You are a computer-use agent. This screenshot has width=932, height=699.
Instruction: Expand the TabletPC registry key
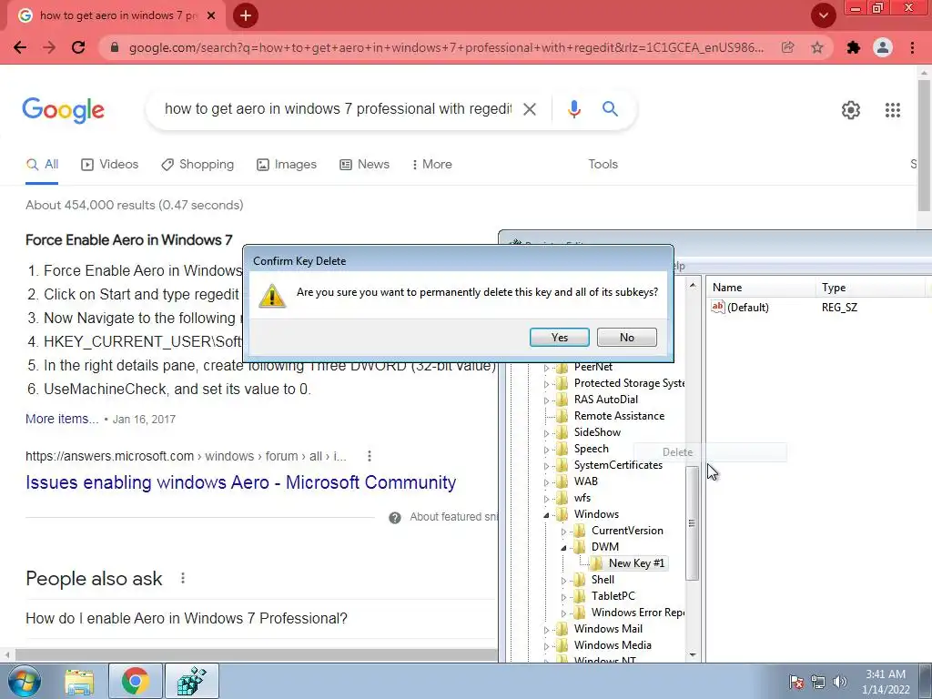coord(563,597)
